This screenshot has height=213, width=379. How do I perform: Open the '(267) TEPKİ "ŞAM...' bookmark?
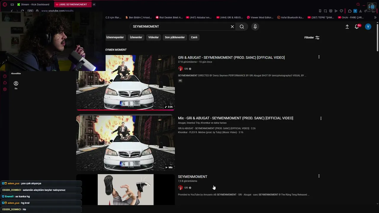click(321, 17)
